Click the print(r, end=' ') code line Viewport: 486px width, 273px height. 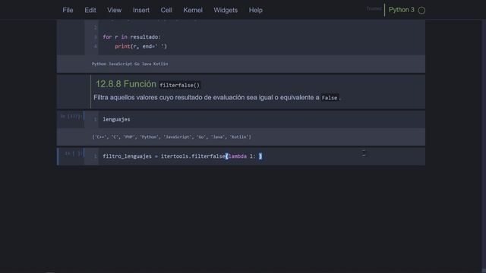[140, 46]
